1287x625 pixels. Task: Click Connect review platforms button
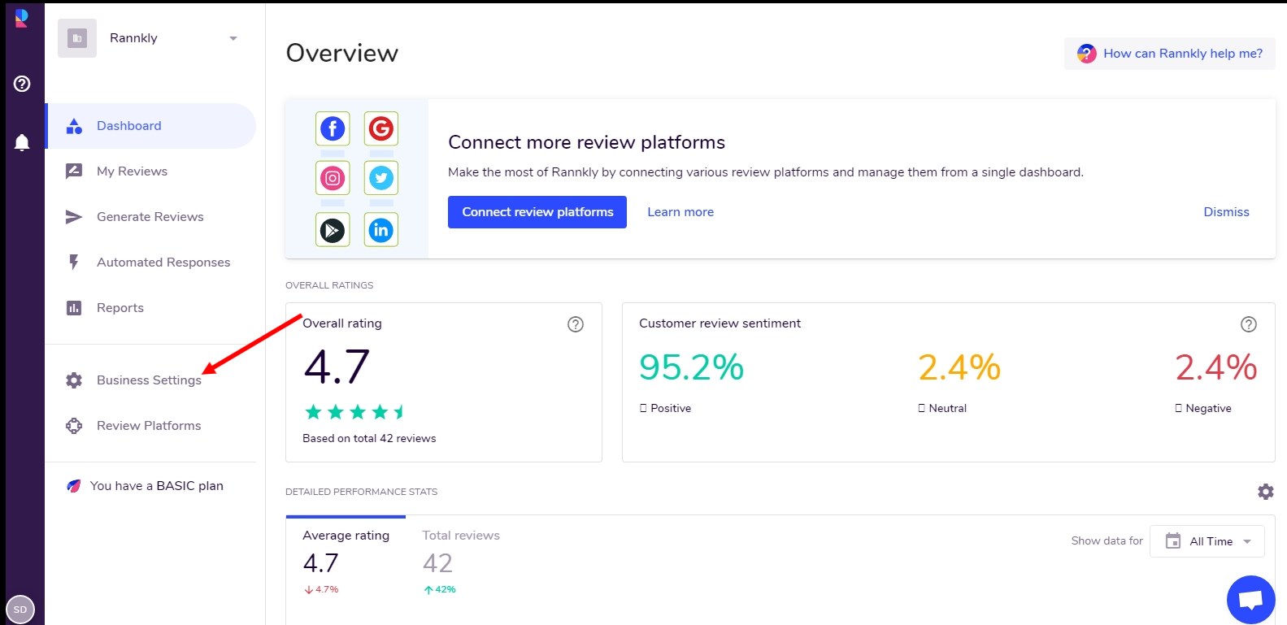(x=537, y=212)
